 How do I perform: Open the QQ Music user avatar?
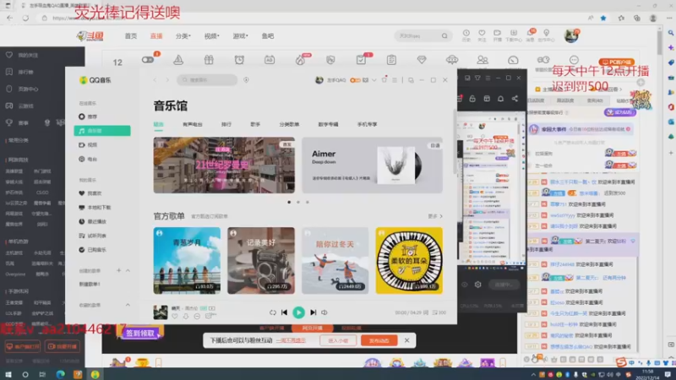pos(319,79)
